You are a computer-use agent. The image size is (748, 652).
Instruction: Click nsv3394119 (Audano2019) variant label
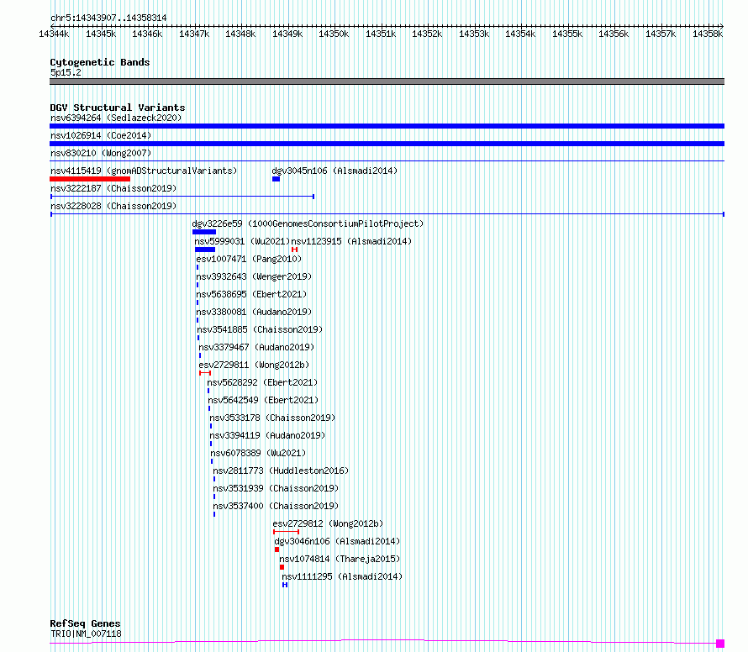[267, 435]
